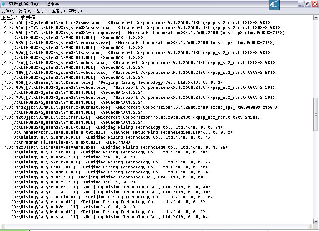Click the MemMon.dll line
The width and height of the screenshot is (319, 231).
click(x=108, y=212)
